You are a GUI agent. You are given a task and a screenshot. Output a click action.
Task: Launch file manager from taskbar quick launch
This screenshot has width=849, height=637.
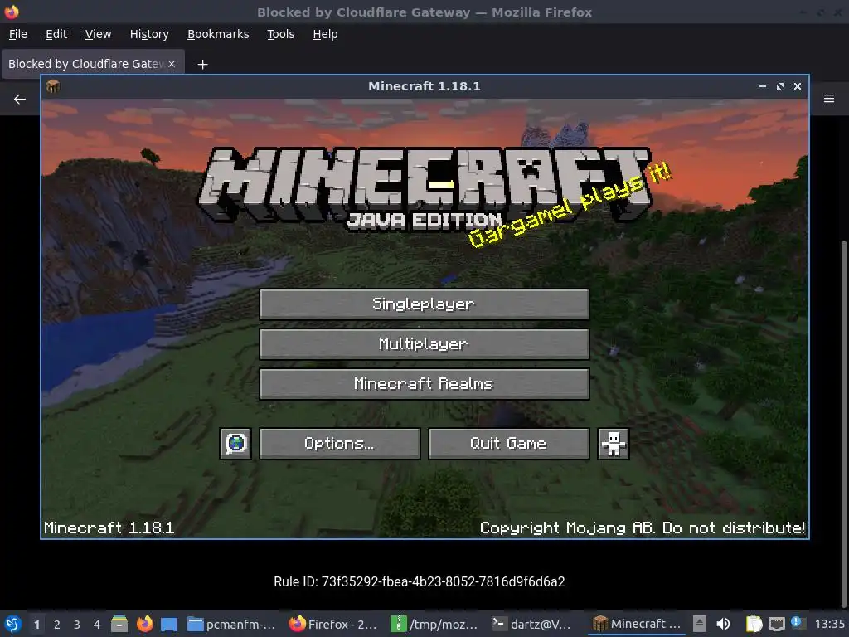(119, 624)
